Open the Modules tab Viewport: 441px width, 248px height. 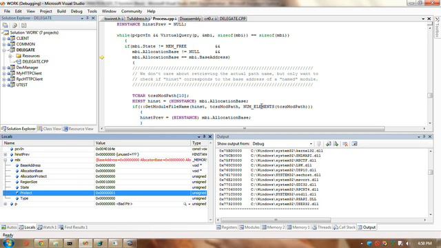[x=249, y=227]
